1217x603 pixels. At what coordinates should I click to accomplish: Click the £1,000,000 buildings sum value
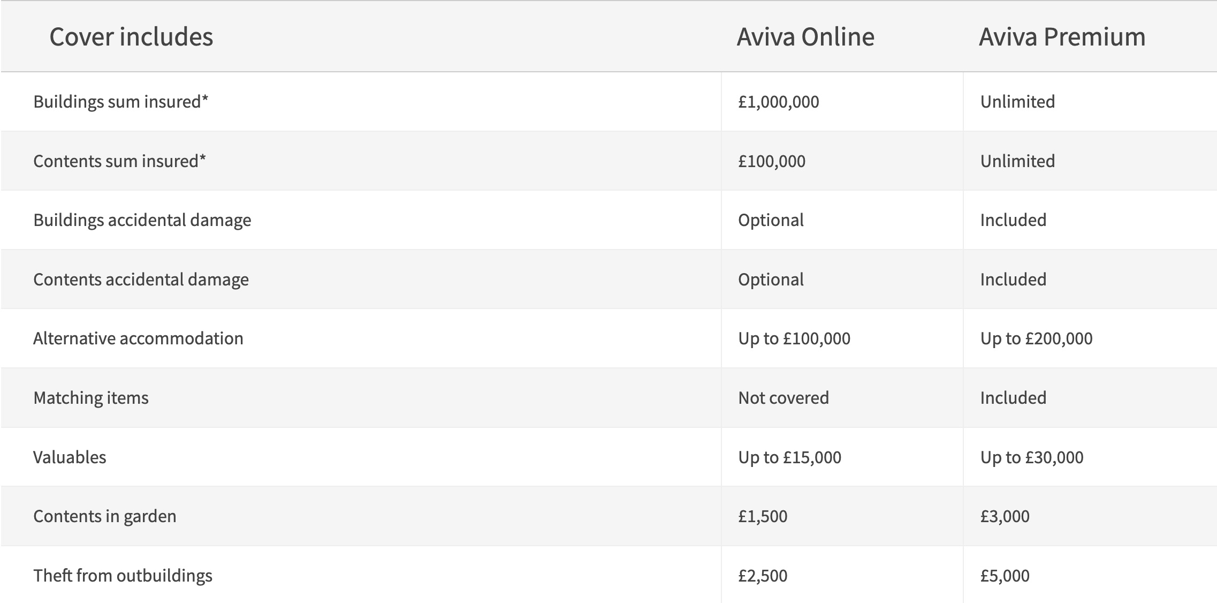point(778,102)
